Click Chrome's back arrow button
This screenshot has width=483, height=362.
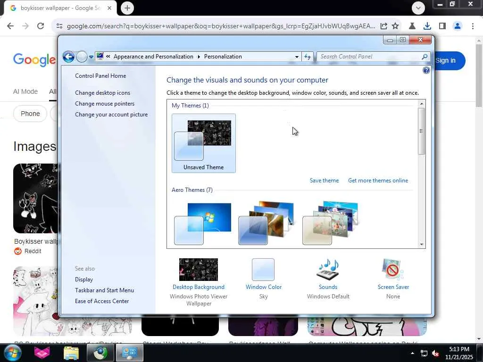click(x=10, y=26)
